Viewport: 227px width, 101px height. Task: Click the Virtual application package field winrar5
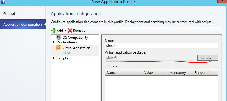click(150, 58)
